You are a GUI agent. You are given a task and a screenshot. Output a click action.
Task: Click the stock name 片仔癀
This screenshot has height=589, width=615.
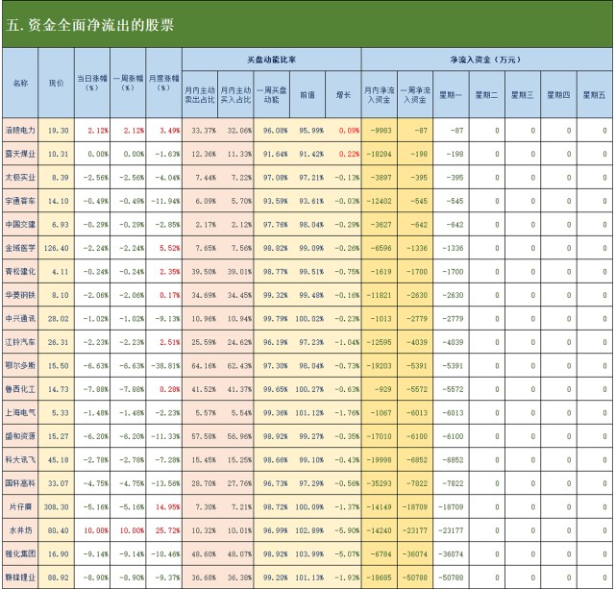tap(20, 504)
